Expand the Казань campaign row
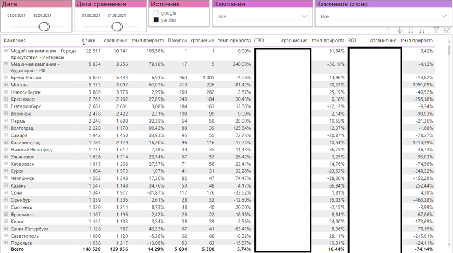 tap(5, 185)
